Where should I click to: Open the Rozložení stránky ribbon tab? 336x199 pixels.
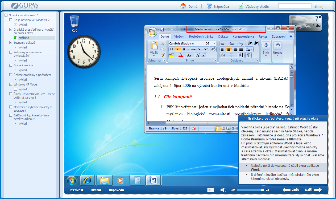tap(201, 36)
